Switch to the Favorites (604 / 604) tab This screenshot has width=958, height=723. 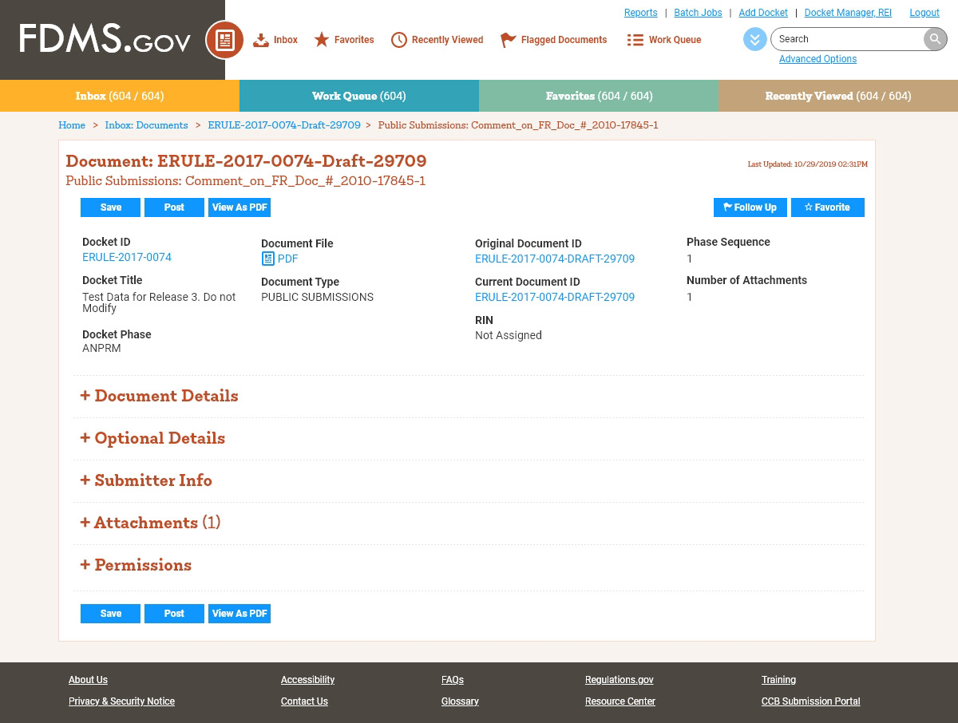coord(599,96)
